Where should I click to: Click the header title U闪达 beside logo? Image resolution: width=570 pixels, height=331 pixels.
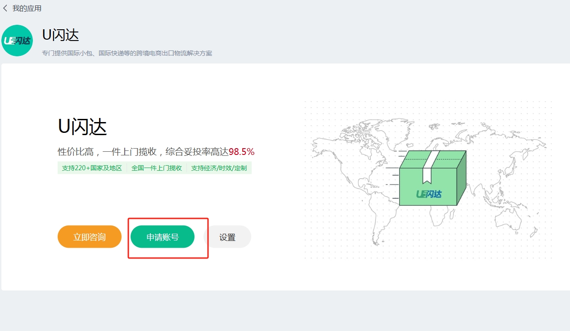pos(60,35)
